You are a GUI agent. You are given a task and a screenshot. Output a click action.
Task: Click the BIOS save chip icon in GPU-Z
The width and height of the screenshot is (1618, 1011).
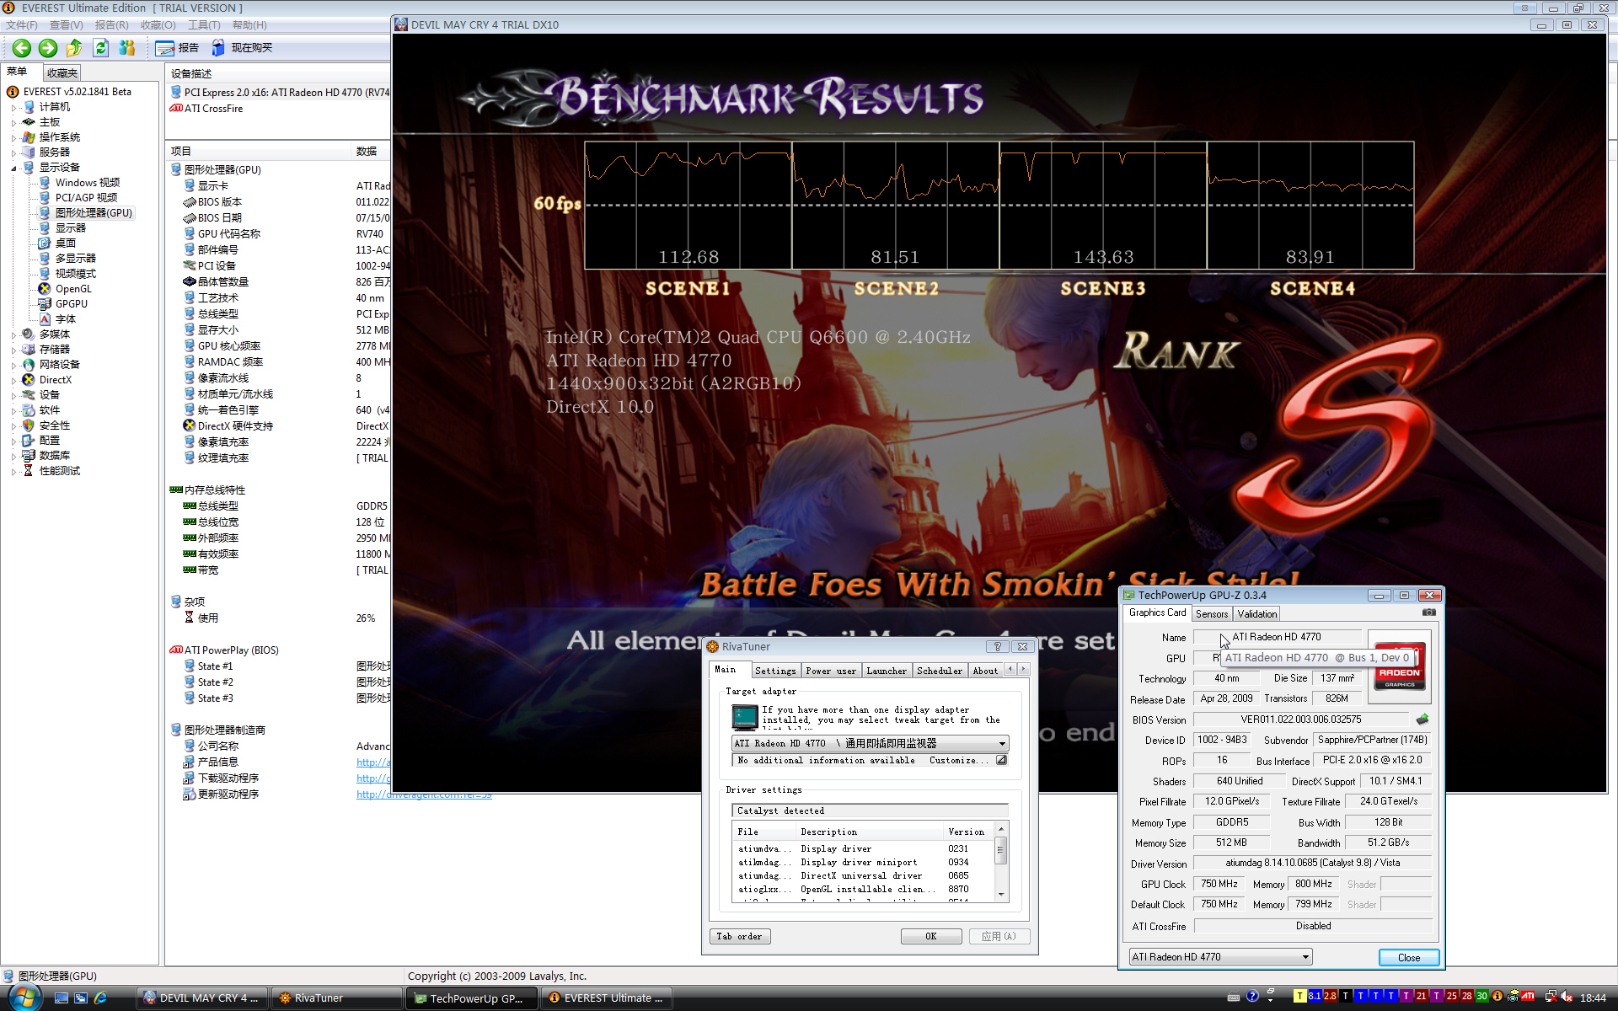[x=1422, y=719]
